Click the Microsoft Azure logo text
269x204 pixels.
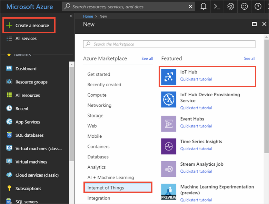click(x=30, y=7)
